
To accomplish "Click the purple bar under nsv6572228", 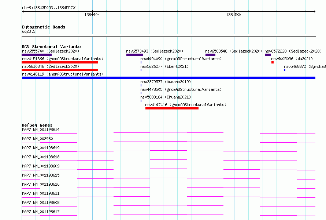I will point(268,55).
